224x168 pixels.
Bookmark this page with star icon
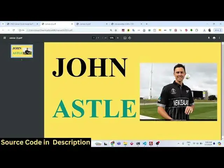point(116,30)
